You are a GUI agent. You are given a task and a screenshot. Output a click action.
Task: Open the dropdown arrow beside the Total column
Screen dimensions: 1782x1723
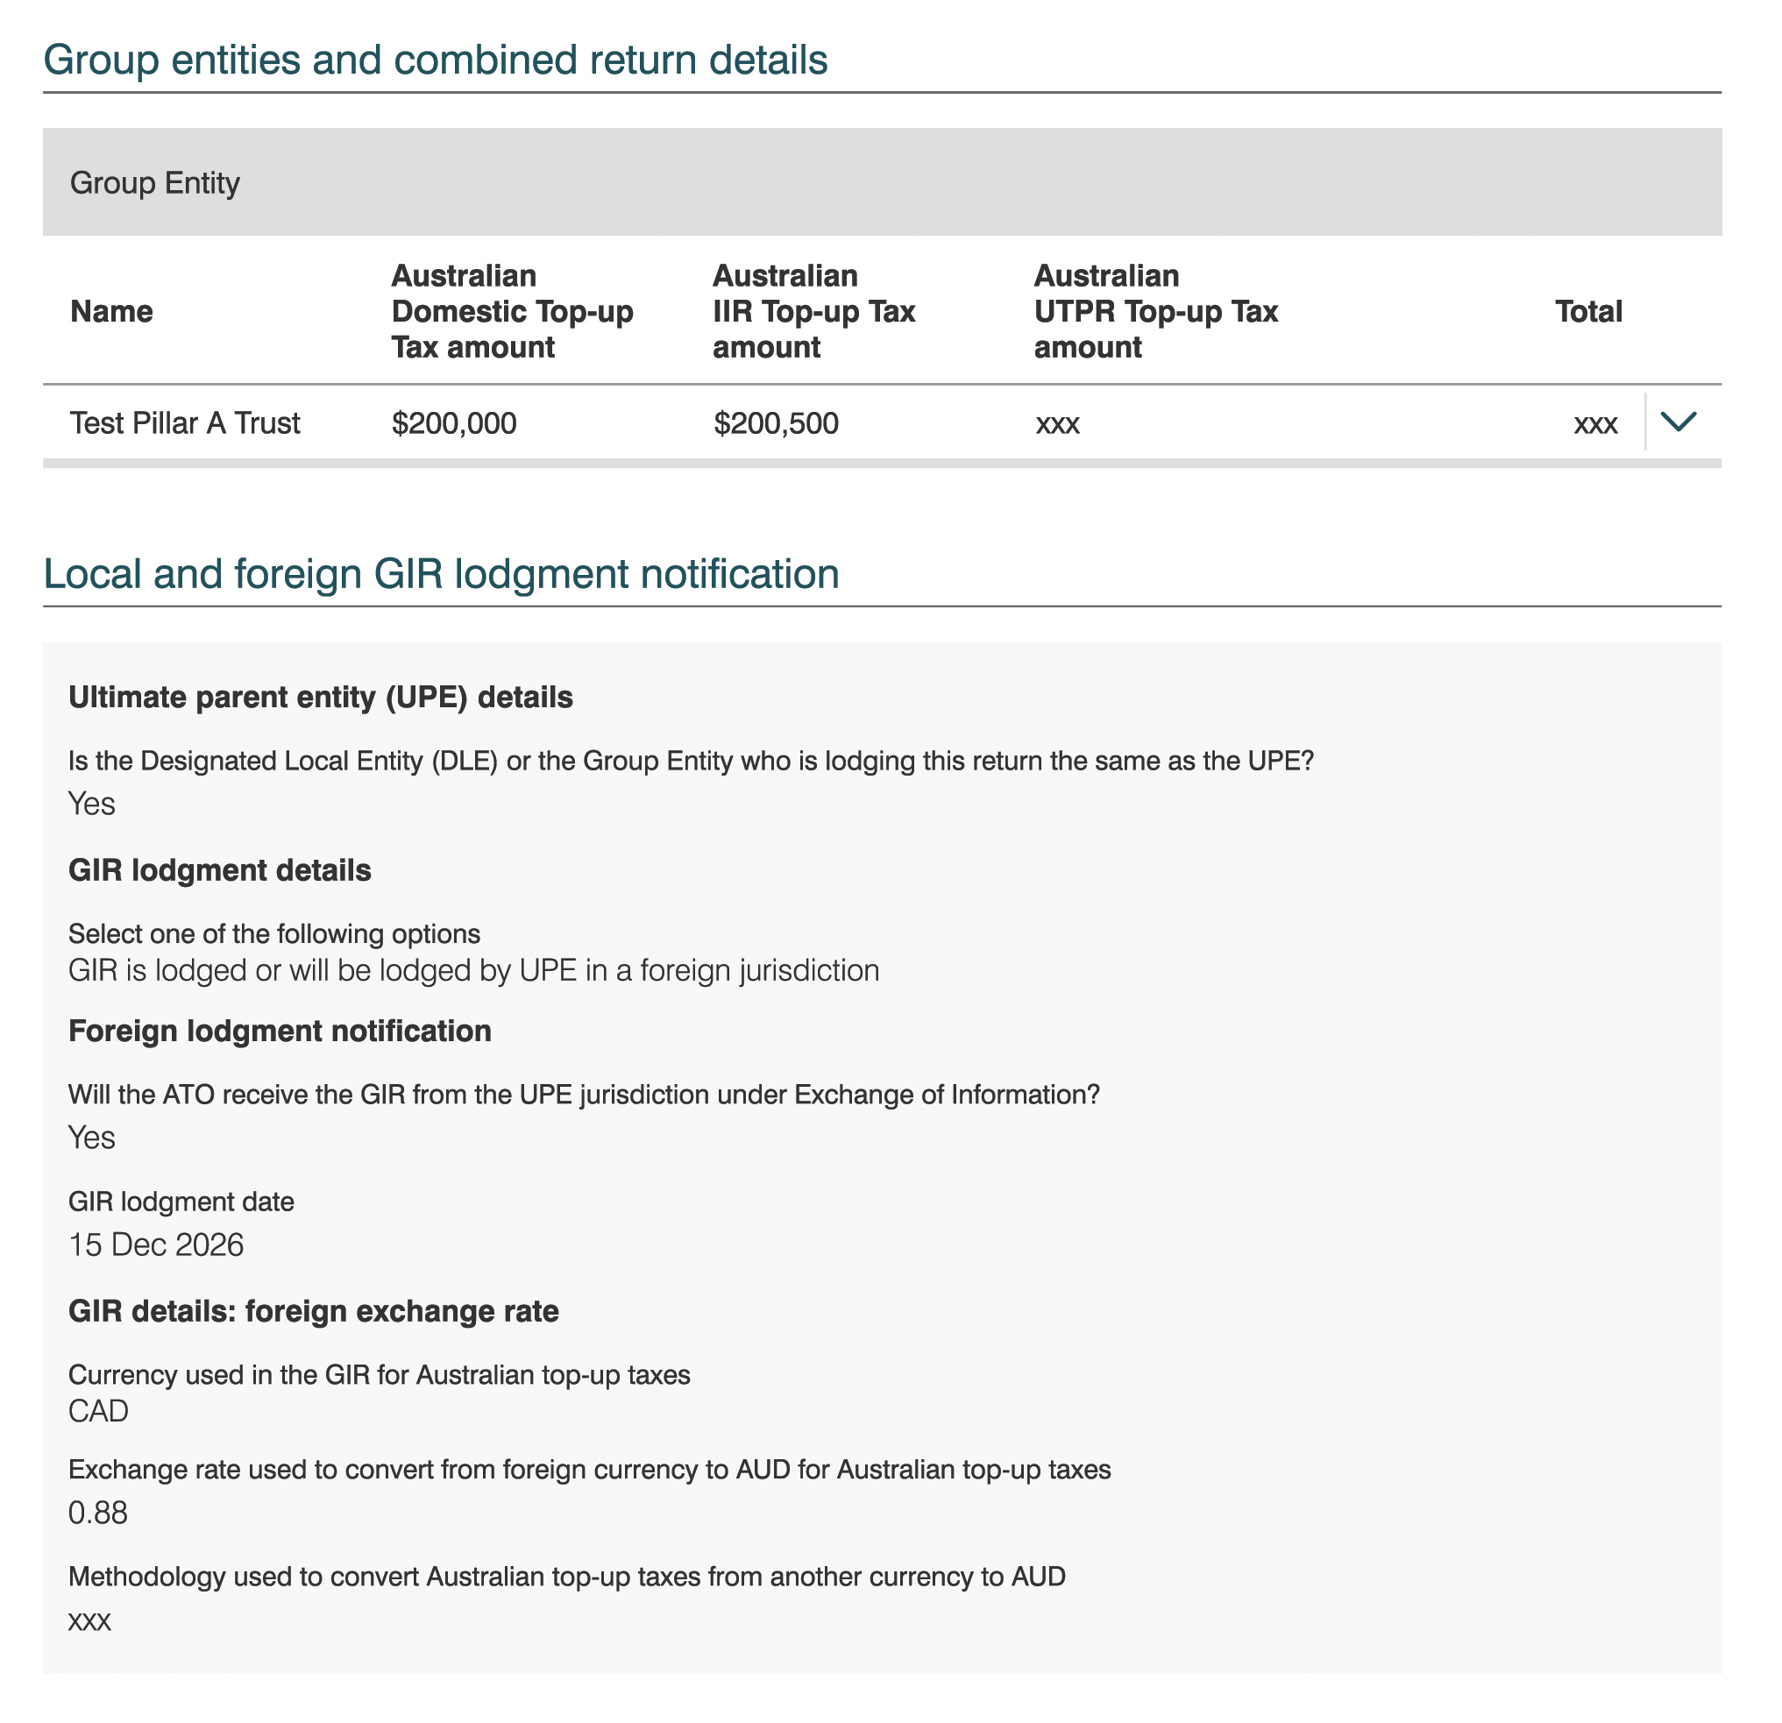pyautogui.click(x=1678, y=422)
